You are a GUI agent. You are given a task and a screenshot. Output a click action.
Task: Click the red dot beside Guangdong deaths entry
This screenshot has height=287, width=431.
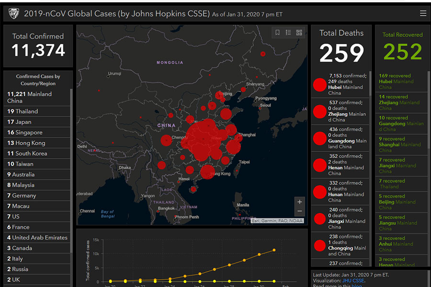point(320,138)
